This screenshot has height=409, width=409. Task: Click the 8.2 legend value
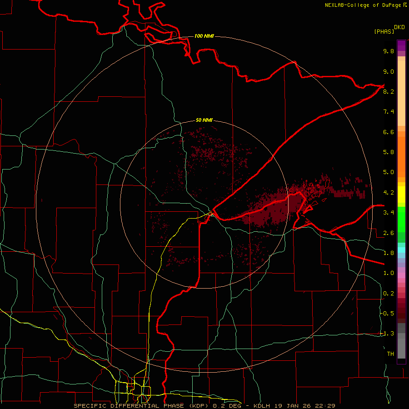(x=389, y=91)
